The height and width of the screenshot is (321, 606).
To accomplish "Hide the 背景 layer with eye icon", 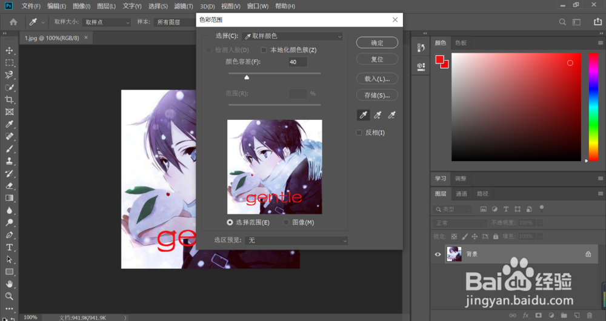I will click(x=438, y=254).
